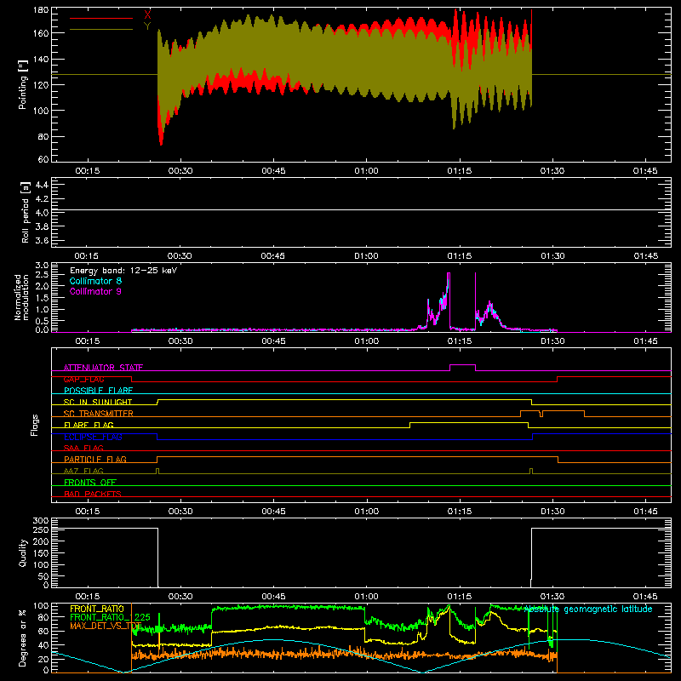Select the 'X' legend label

pos(147,14)
